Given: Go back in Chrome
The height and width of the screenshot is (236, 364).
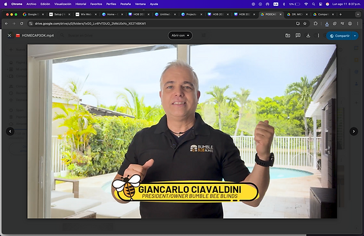Looking at the screenshot, I should click(7, 23).
